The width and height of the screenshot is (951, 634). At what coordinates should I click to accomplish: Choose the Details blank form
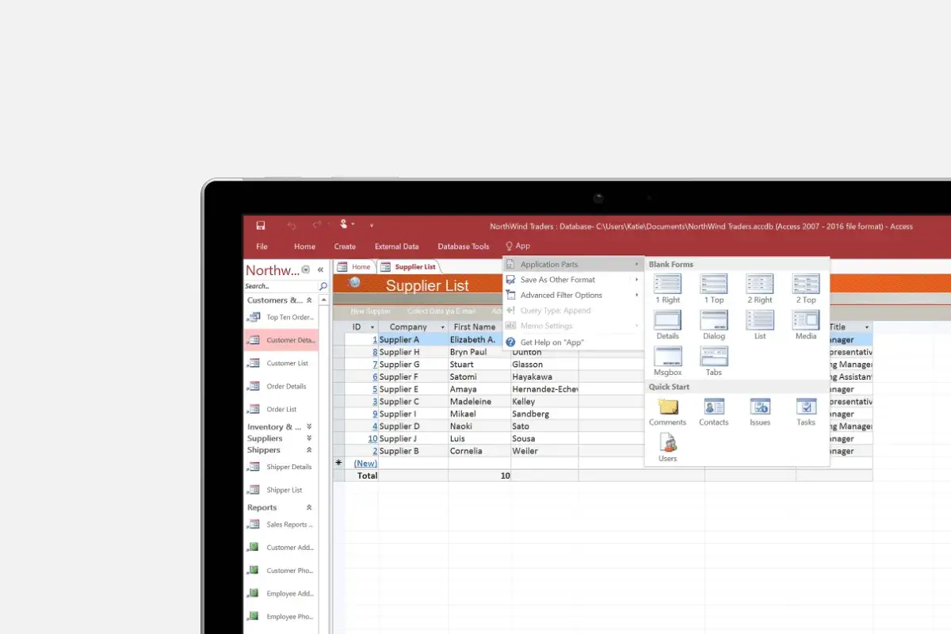click(667, 325)
